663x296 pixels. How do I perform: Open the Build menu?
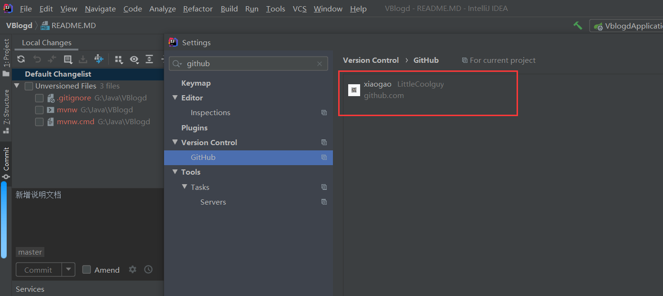(229, 9)
